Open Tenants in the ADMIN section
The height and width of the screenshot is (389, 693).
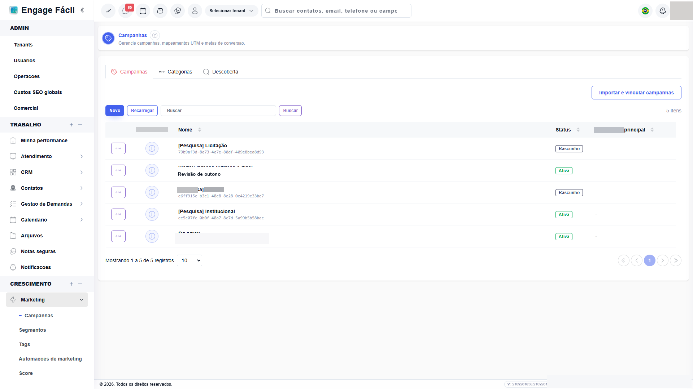(23, 45)
